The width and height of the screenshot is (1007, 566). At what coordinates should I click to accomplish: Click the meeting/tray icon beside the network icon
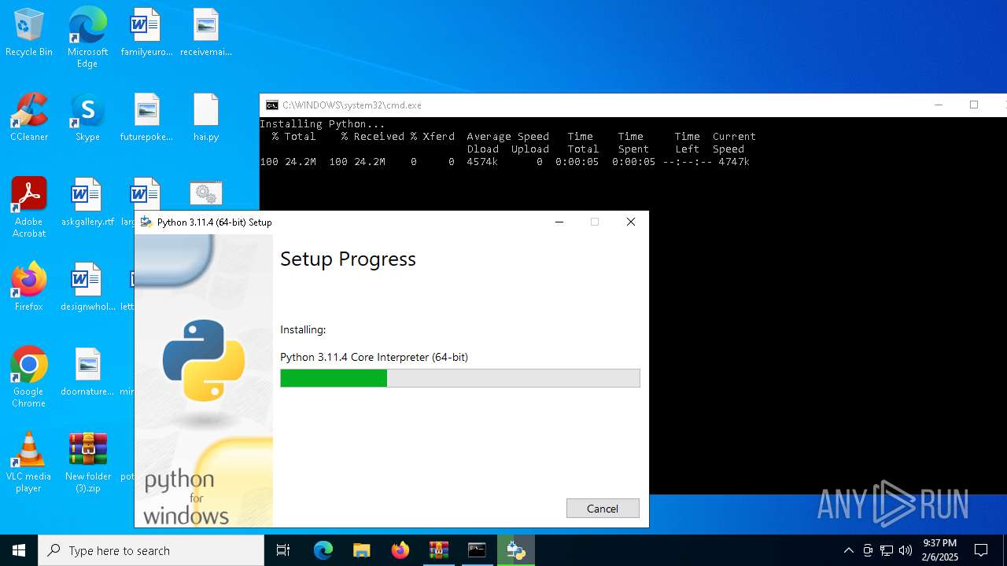pos(868,550)
